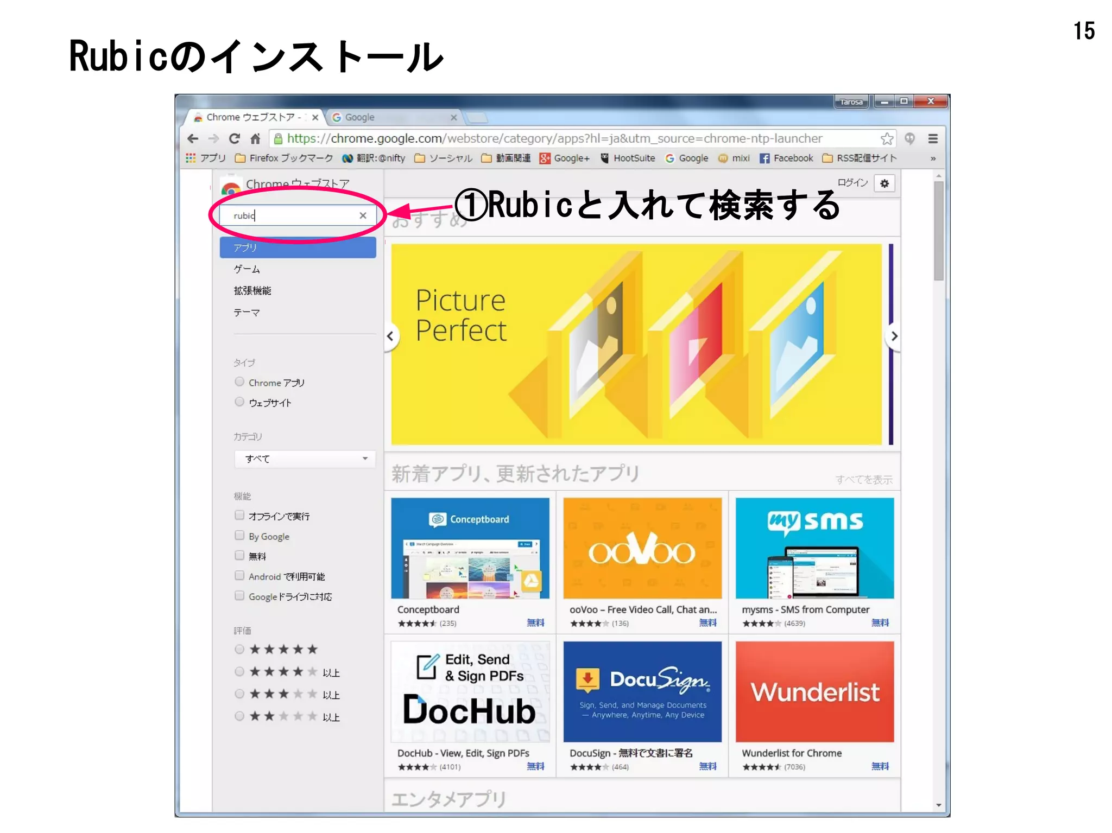Open the Facebook bookmark

tap(786, 158)
